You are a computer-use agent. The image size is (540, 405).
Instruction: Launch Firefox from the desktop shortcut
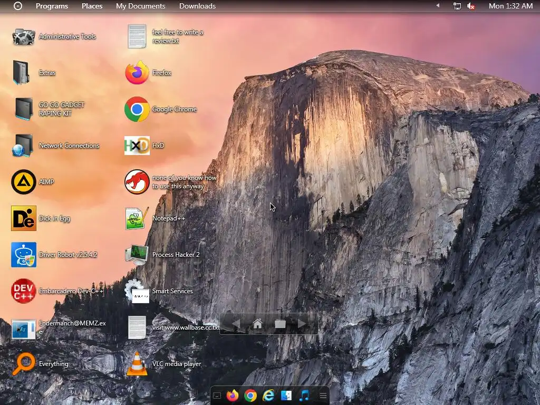tap(137, 73)
